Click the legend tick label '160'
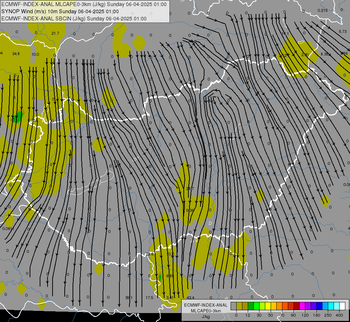This screenshot has height=322, width=350. [x=316, y=315]
